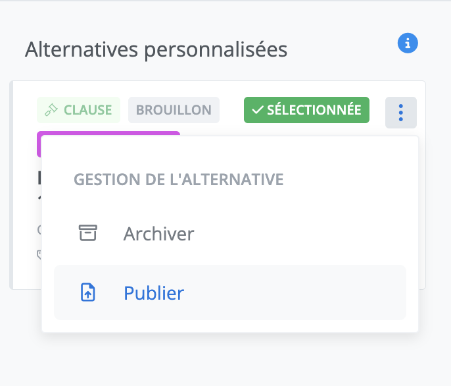Click the purple label behind the menu

pyautogui.click(x=108, y=134)
